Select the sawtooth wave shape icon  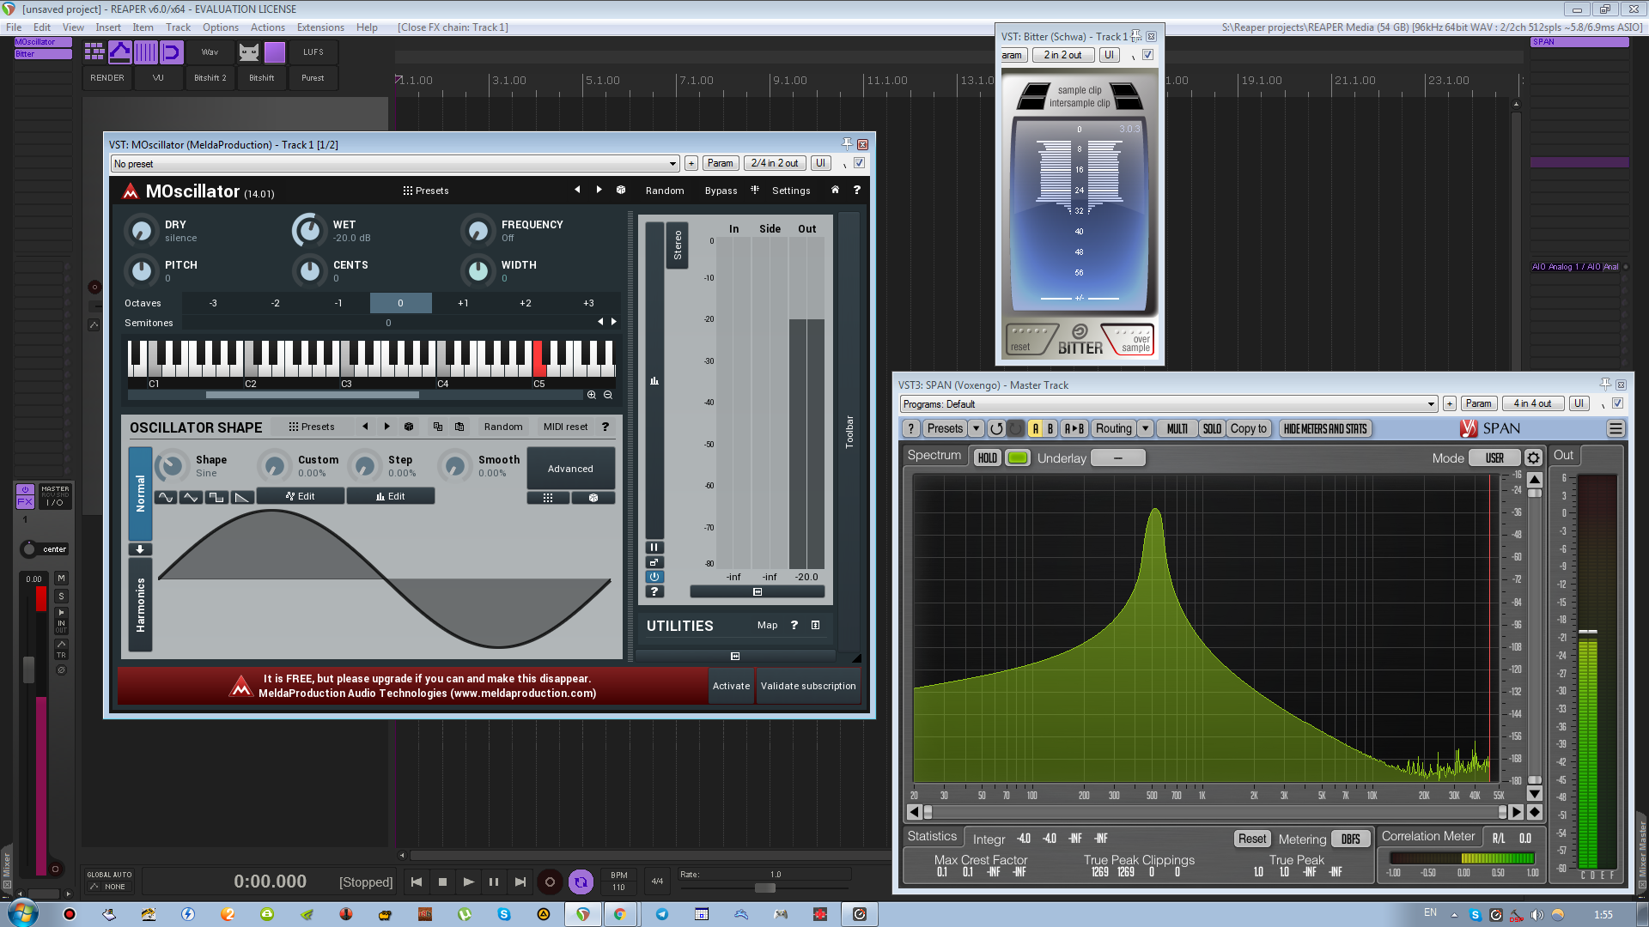point(242,497)
